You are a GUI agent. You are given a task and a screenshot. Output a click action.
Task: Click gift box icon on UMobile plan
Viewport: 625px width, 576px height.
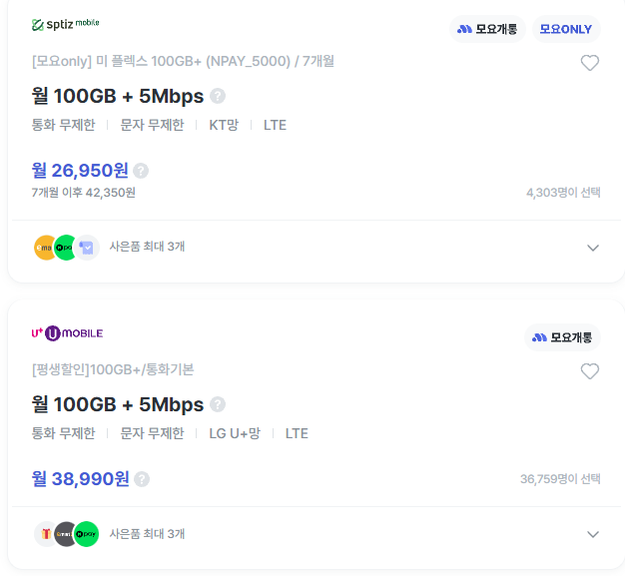pyautogui.click(x=45, y=534)
